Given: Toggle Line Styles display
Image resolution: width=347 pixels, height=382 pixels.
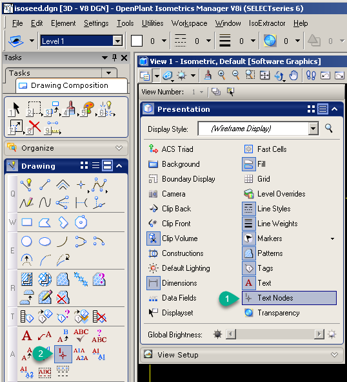Looking at the screenshot, I should pos(266,209).
